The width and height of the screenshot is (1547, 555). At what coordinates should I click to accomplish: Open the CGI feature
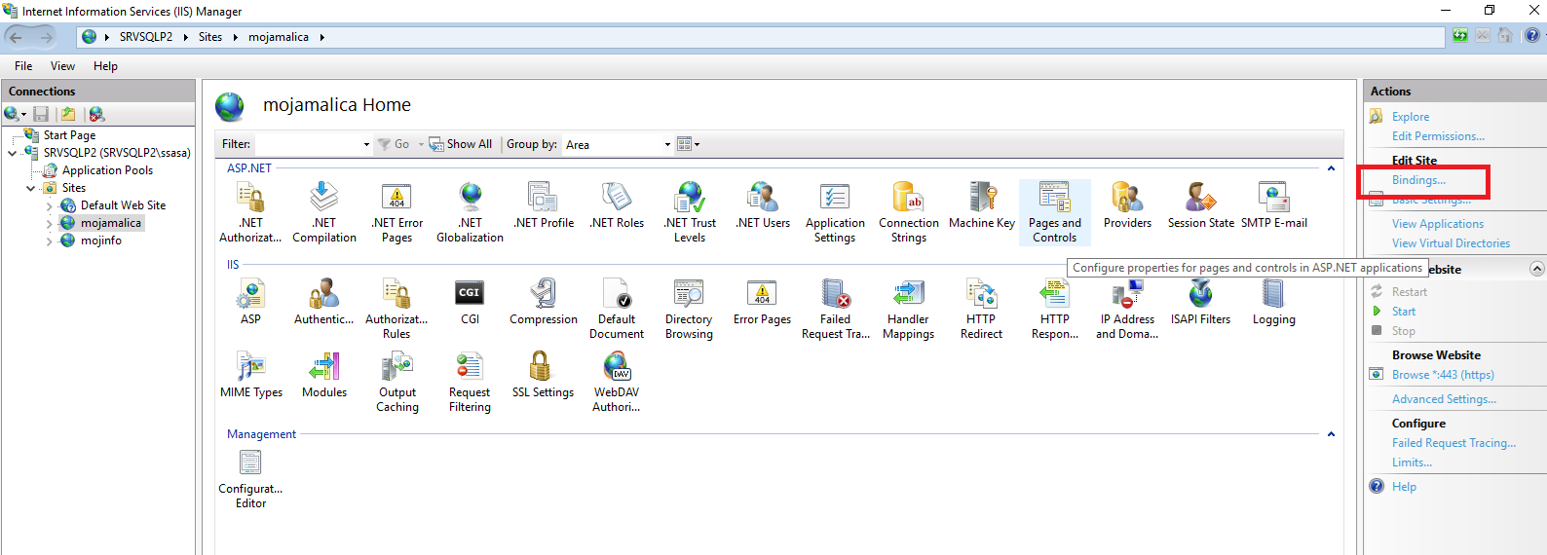(470, 301)
